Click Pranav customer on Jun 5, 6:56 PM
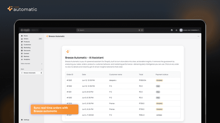This screenshot has height=123, width=220. tap(112, 103)
